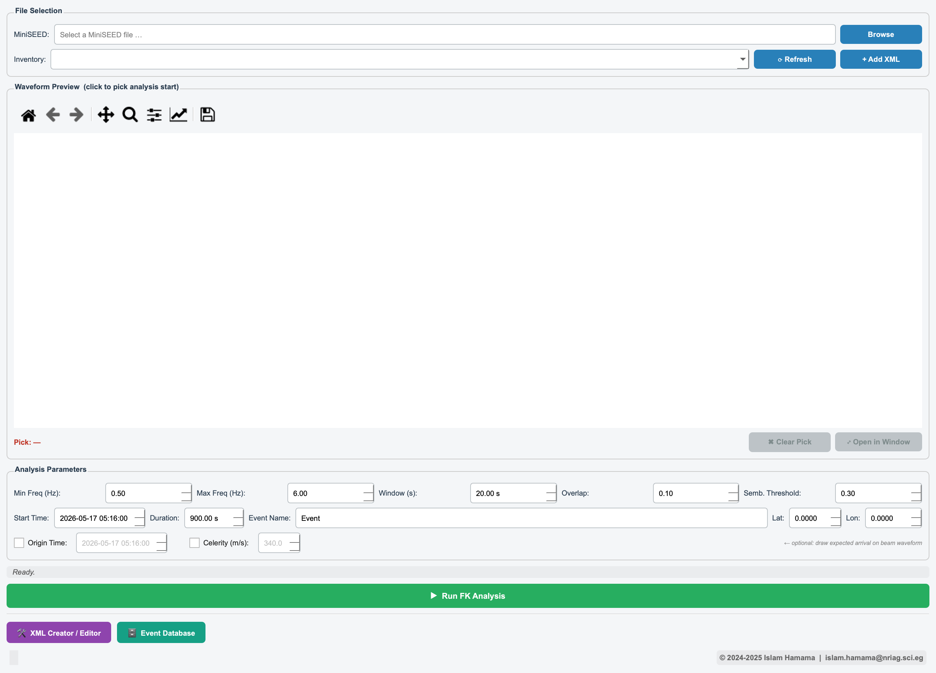Adjust the Window (s) spinner arrows
The width and height of the screenshot is (936, 673).
(551, 493)
